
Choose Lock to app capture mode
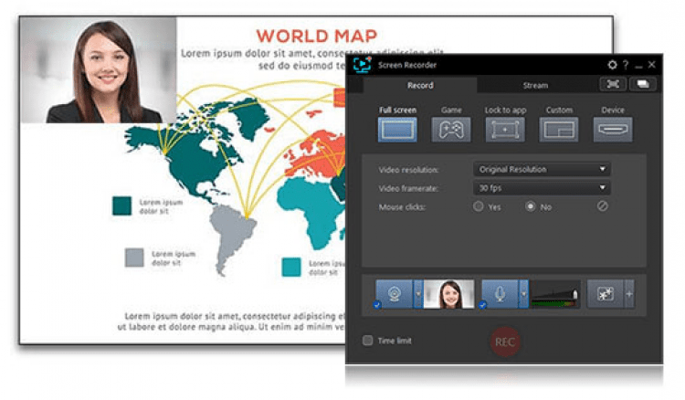[505, 130]
